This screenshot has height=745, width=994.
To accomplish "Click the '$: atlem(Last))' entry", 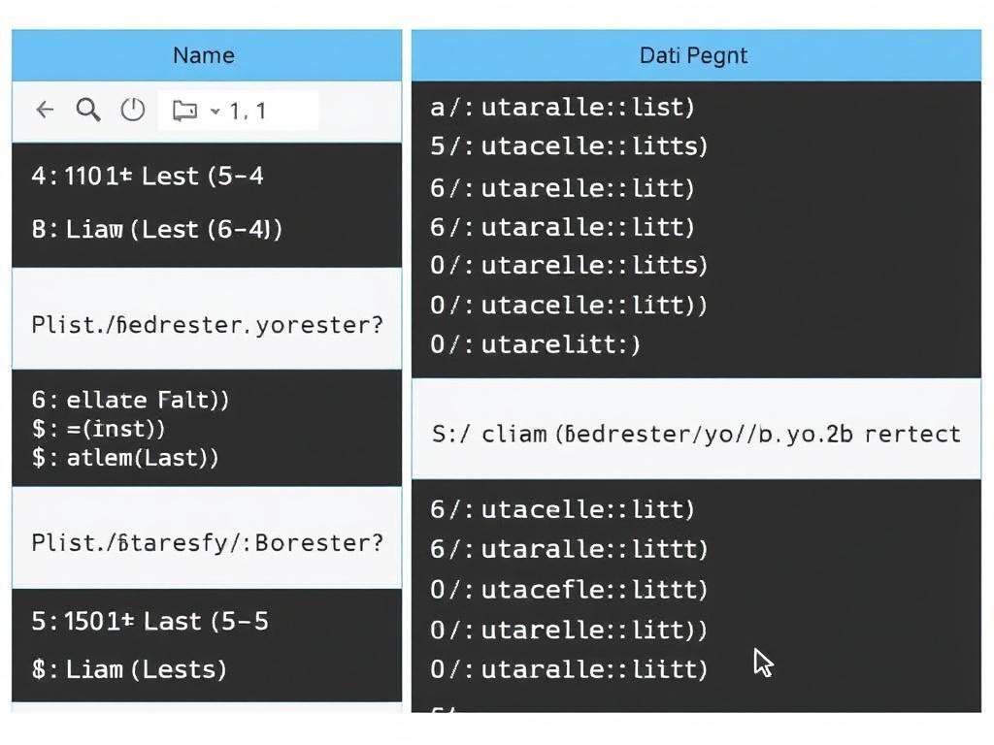I will pos(125,457).
